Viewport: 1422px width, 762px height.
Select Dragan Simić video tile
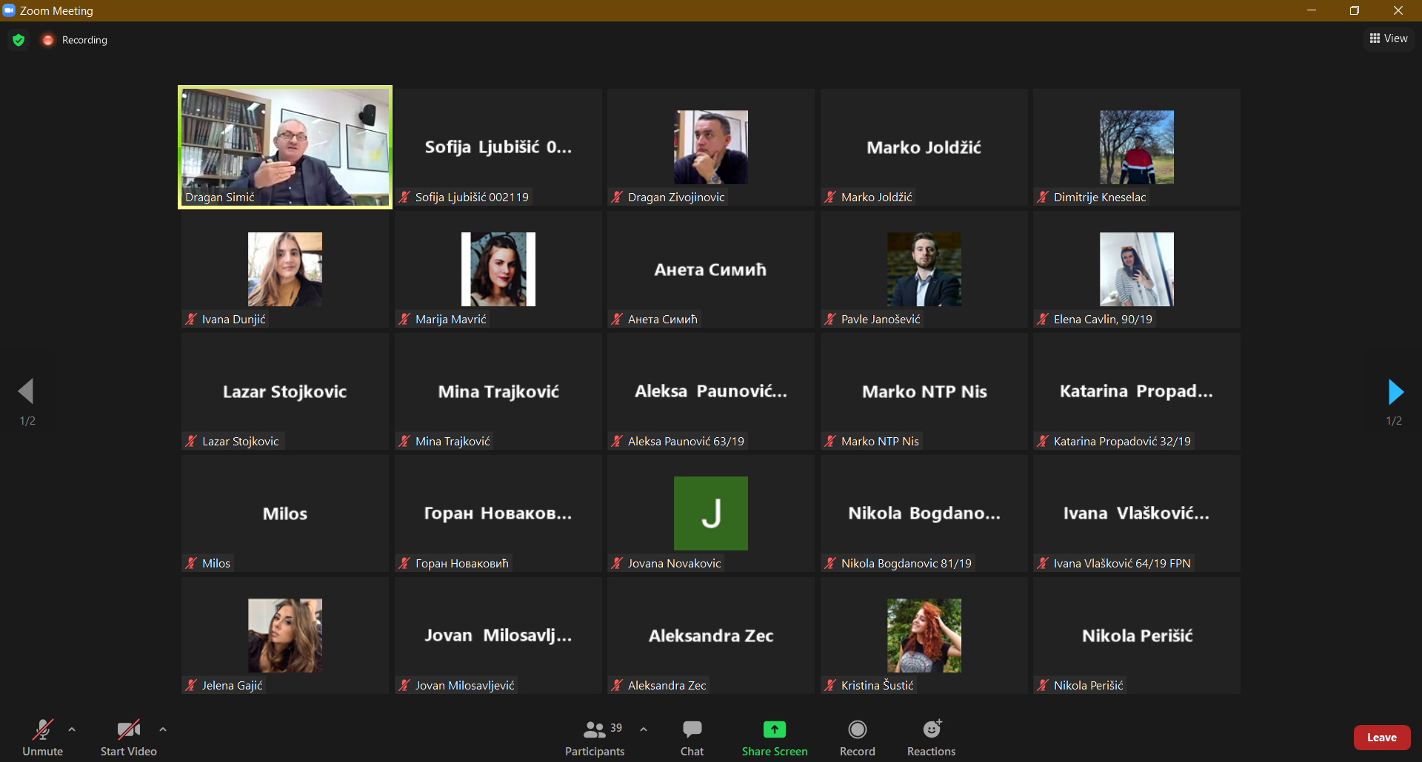click(285, 147)
